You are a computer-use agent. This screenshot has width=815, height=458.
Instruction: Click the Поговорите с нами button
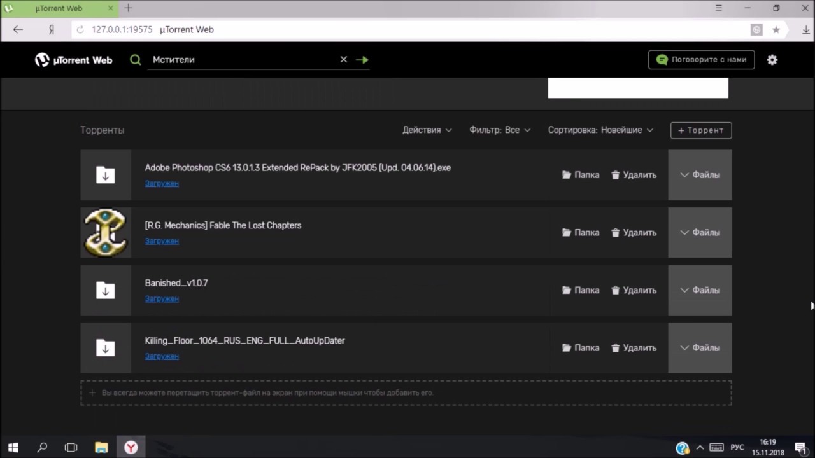point(702,60)
